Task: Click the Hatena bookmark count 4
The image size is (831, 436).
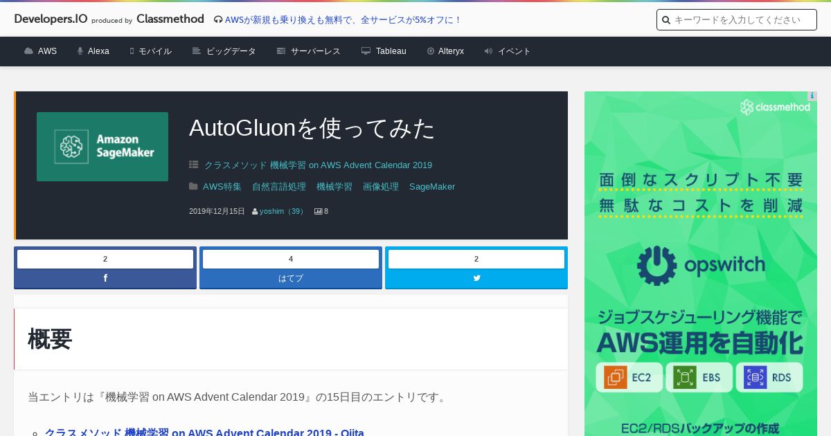Action: (291, 260)
